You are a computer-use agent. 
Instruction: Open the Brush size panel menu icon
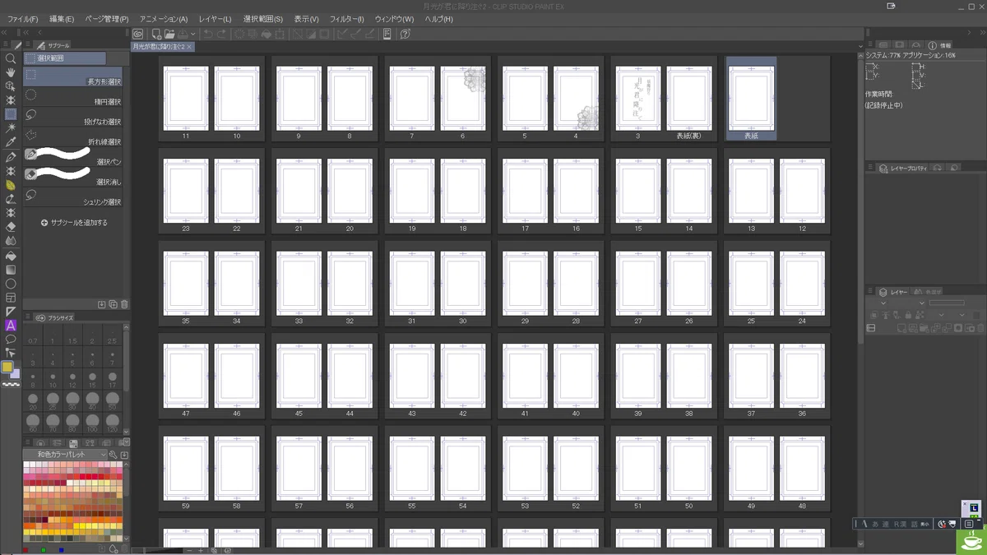coord(27,317)
